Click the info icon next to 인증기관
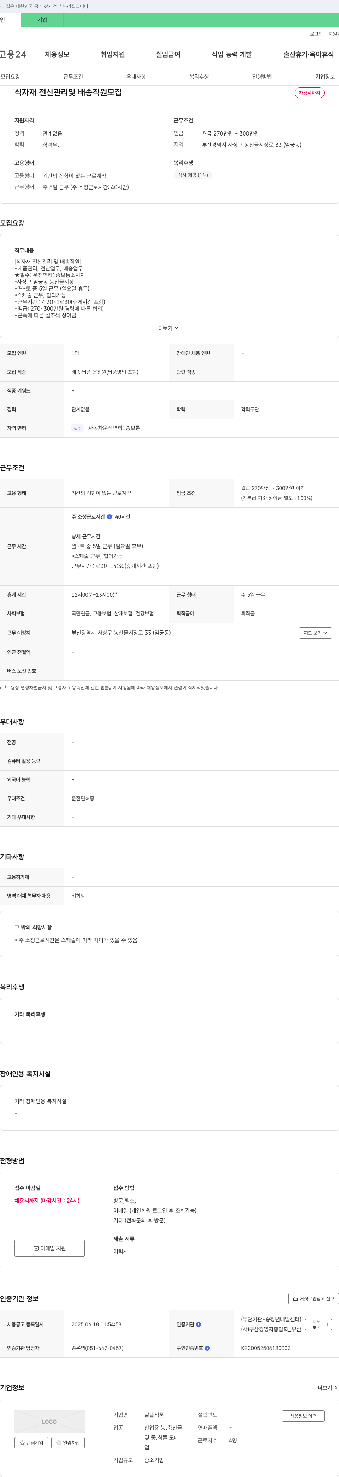Viewport: 339px width, 1477px height. coord(198,1324)
